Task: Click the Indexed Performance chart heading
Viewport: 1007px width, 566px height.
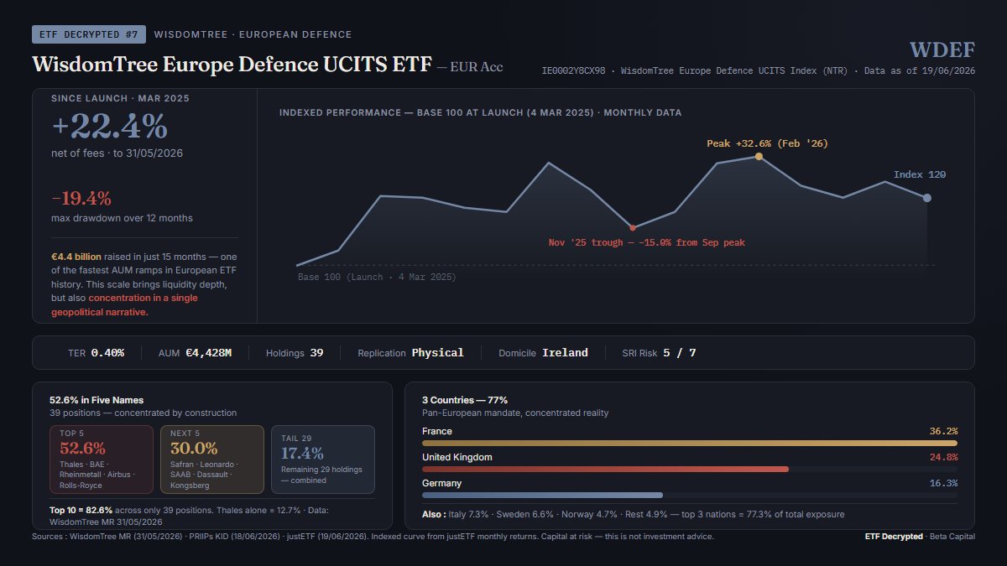Action: click(x=480, y=112)
